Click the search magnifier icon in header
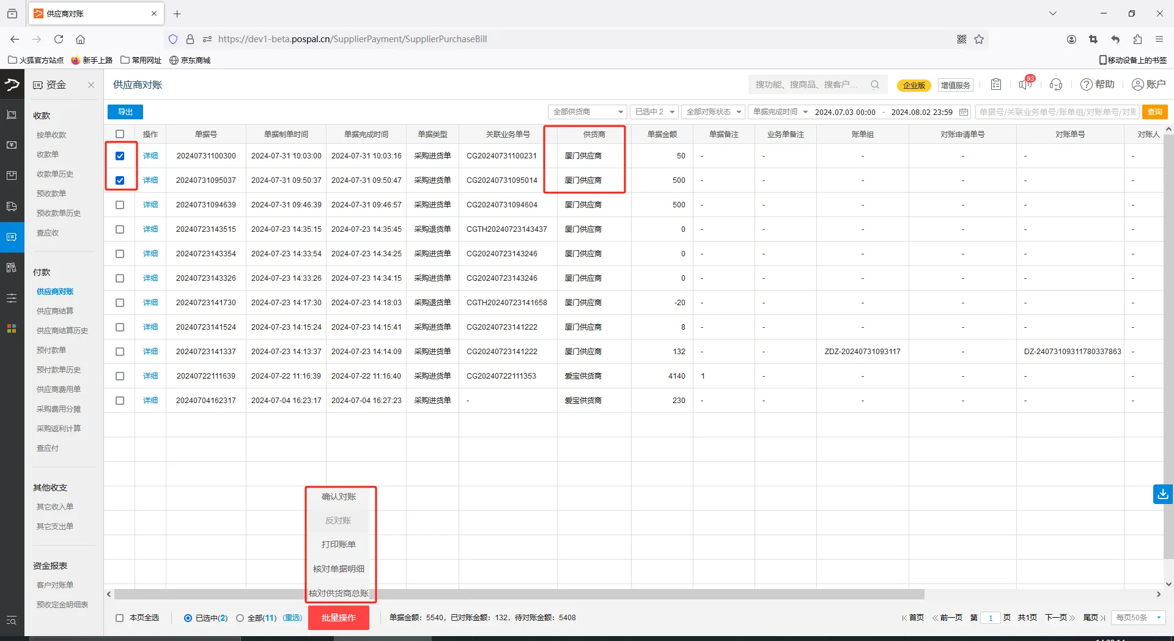The width and height of the screenshot is (1174, 641). pos(875,84)
